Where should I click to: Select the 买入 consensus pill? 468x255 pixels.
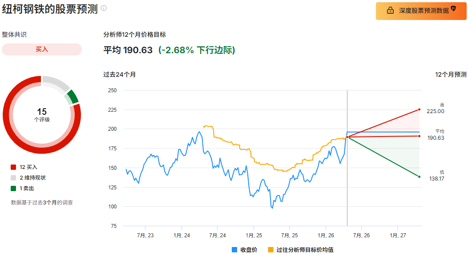[x=42, y=49]
